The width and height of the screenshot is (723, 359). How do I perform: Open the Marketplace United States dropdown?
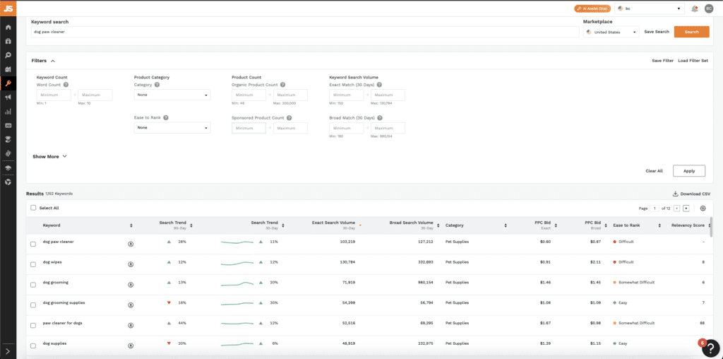coord(611,32)
